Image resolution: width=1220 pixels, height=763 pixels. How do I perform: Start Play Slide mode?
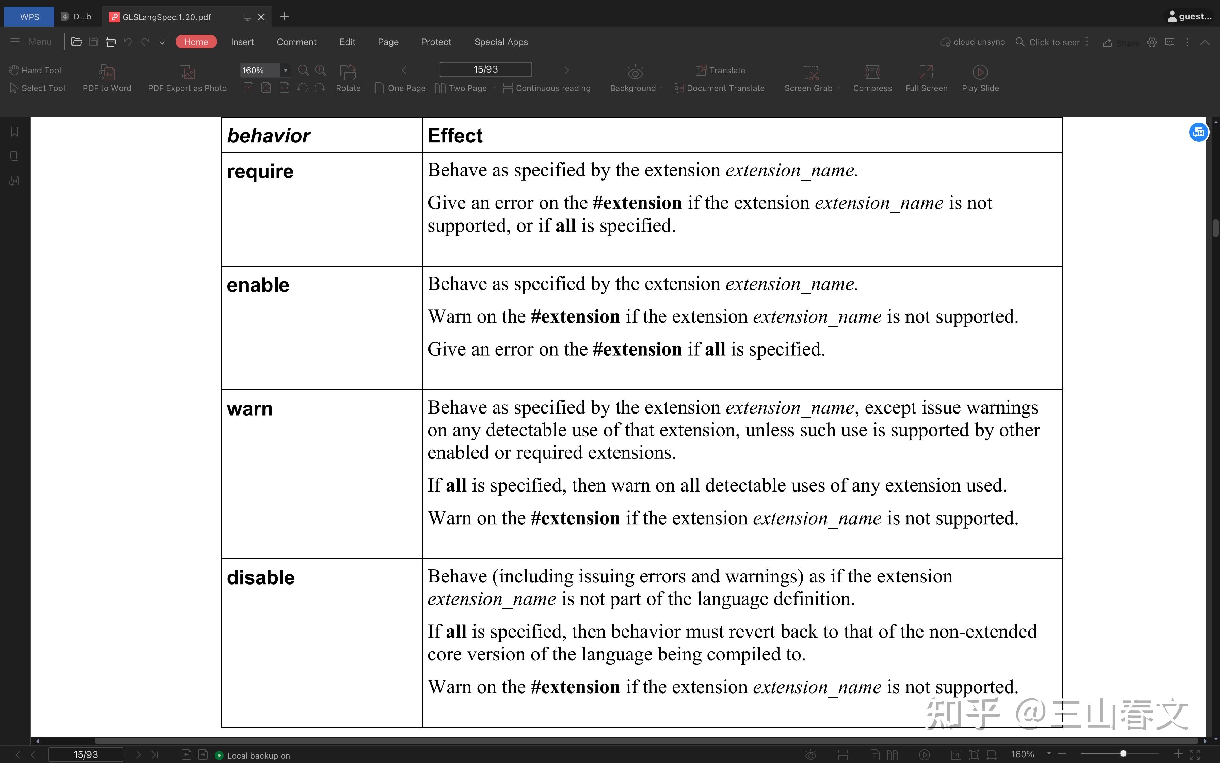pos(979,78)
